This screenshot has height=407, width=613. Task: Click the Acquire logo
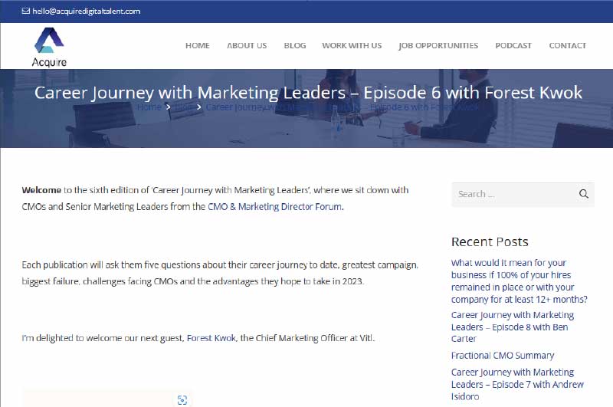[x=49, y=48]
